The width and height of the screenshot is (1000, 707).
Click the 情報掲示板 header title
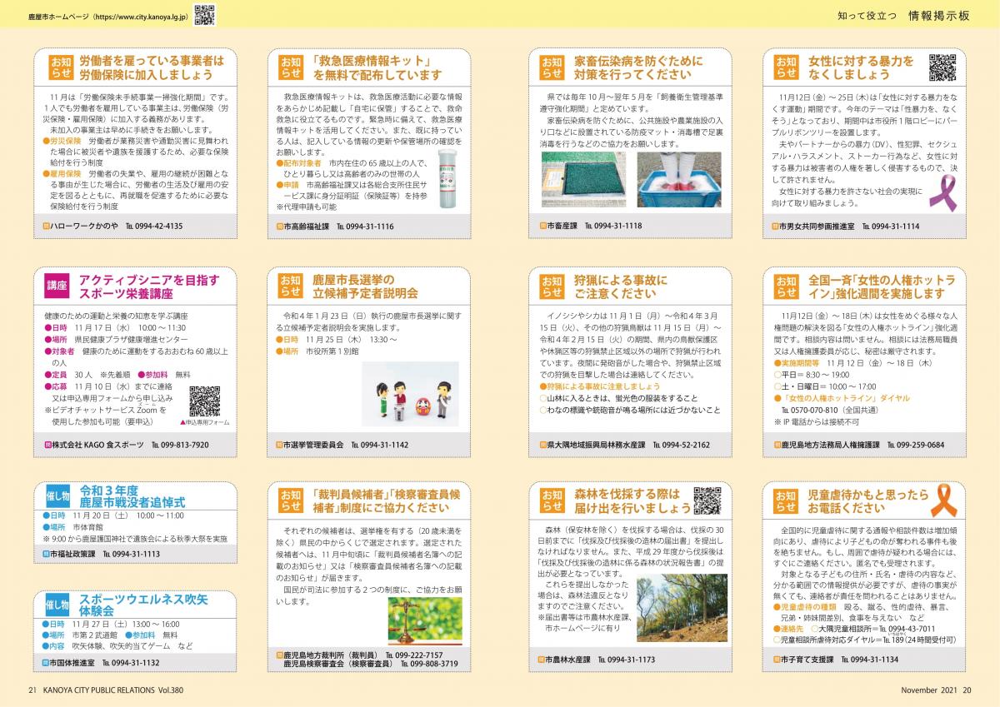938,15
